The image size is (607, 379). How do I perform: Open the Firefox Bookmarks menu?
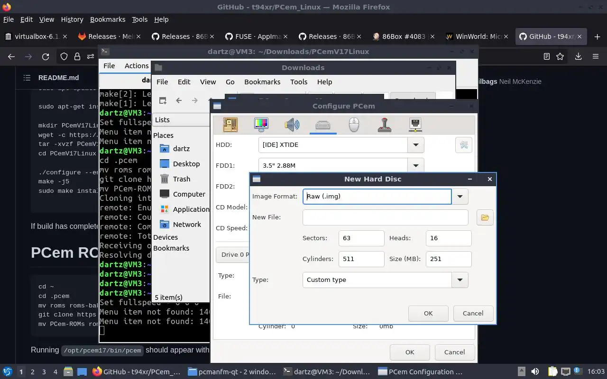tap(108, 19)
